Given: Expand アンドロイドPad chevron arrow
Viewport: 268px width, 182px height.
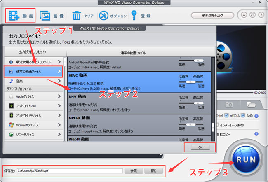Looking at the screenshot, I should point(59,106).
